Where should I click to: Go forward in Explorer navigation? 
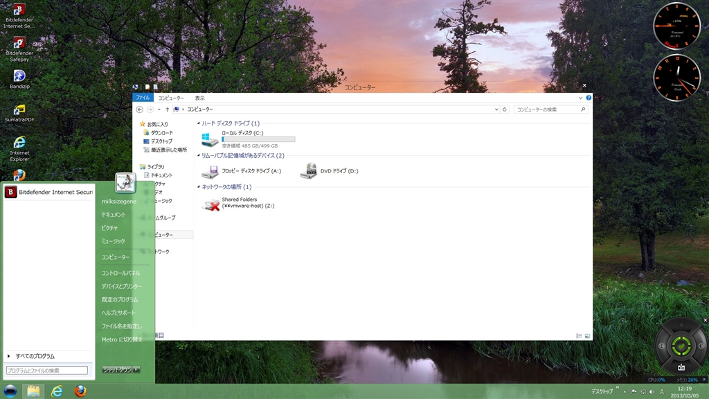point(150,109)
